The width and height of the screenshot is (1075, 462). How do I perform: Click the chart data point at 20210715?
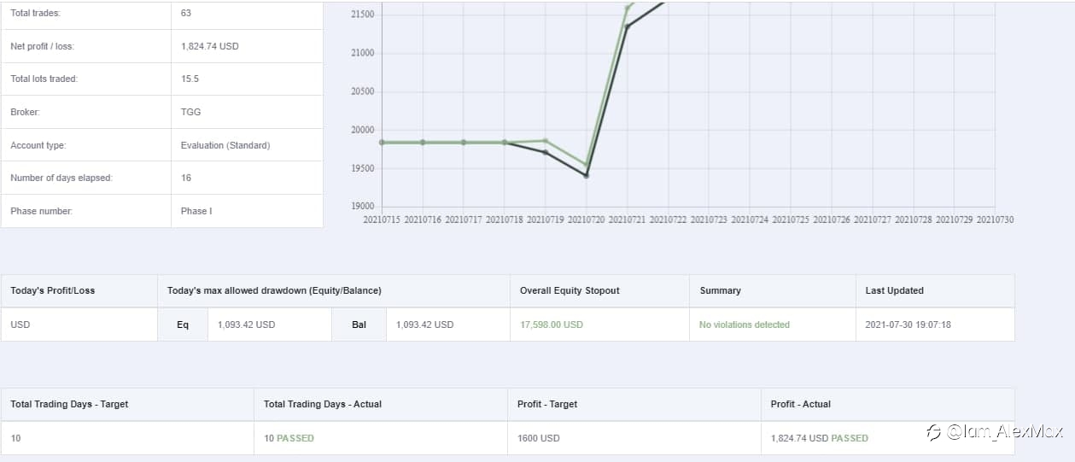[x=382, y=143]
